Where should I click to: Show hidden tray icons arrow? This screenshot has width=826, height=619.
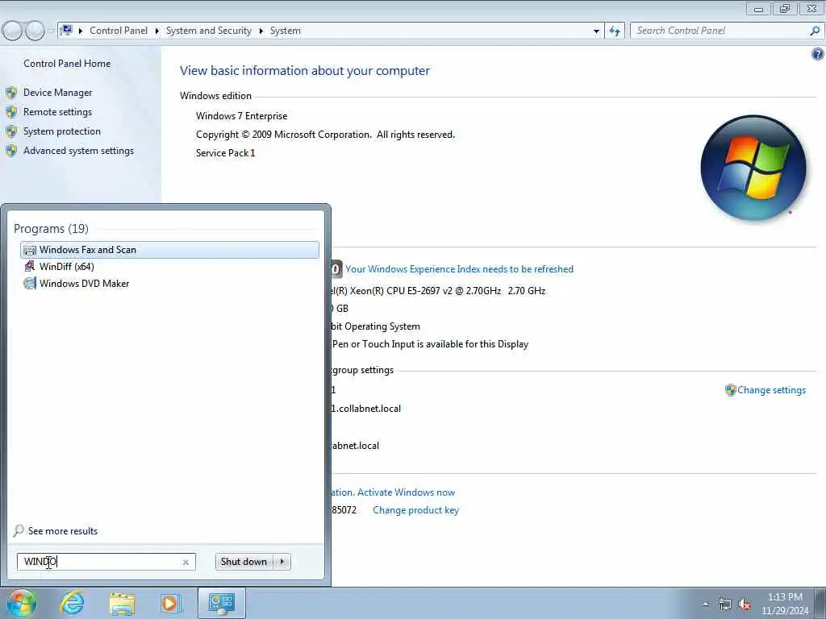[705, 604]
